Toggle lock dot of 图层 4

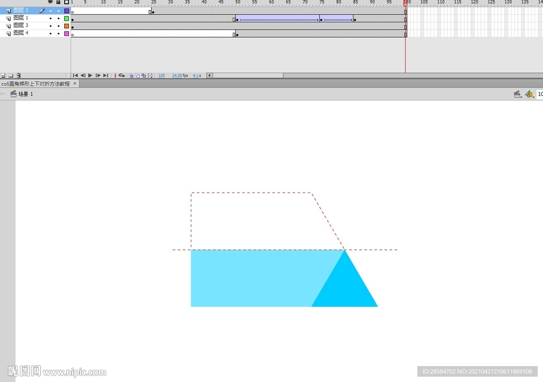[58, 33]
